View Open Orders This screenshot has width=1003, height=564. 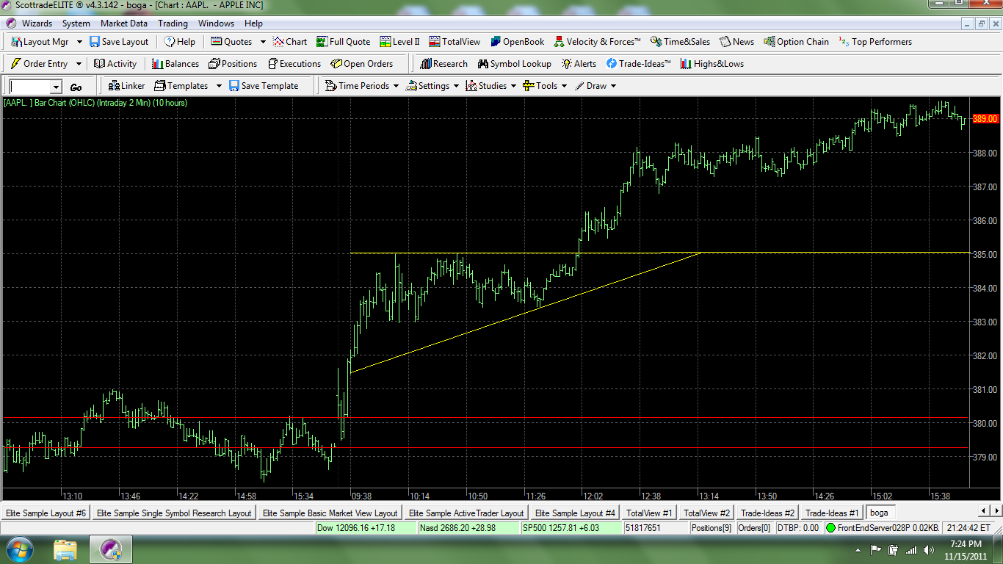pos(362,64)
